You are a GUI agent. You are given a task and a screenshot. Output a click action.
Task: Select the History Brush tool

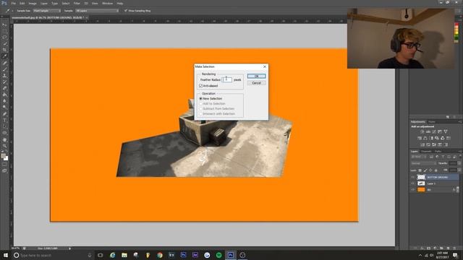click(4, 82)
